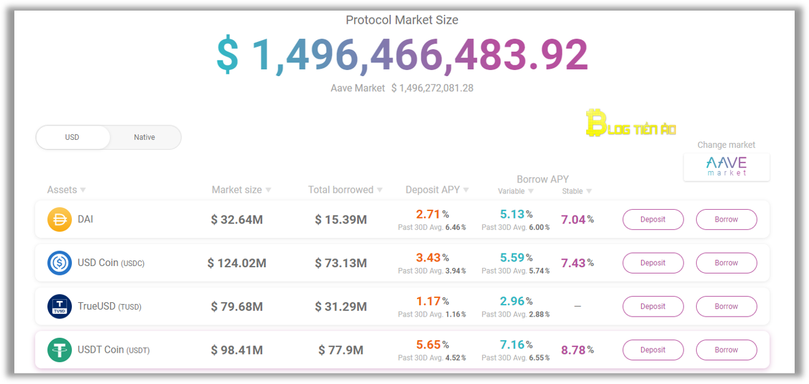This screenshot has height=384, width=809.
Task: Click the 3.43% USDC deposit APY
Action: click(432, 258)
